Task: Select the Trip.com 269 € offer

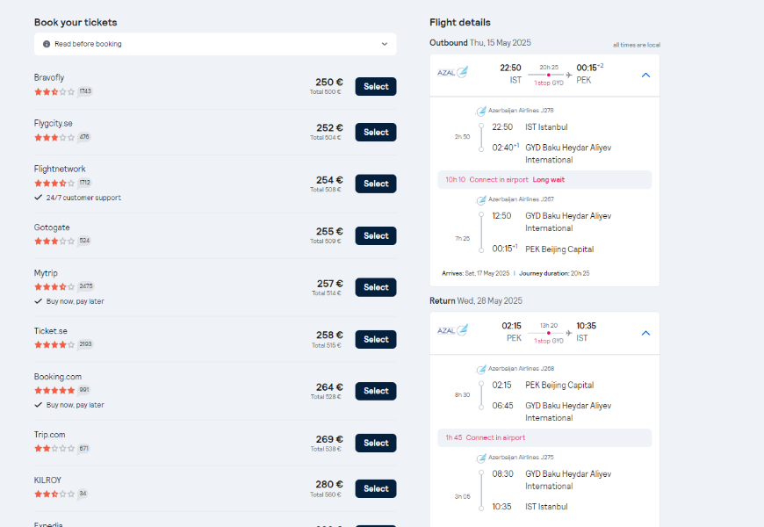Action: tap(376, 443)
